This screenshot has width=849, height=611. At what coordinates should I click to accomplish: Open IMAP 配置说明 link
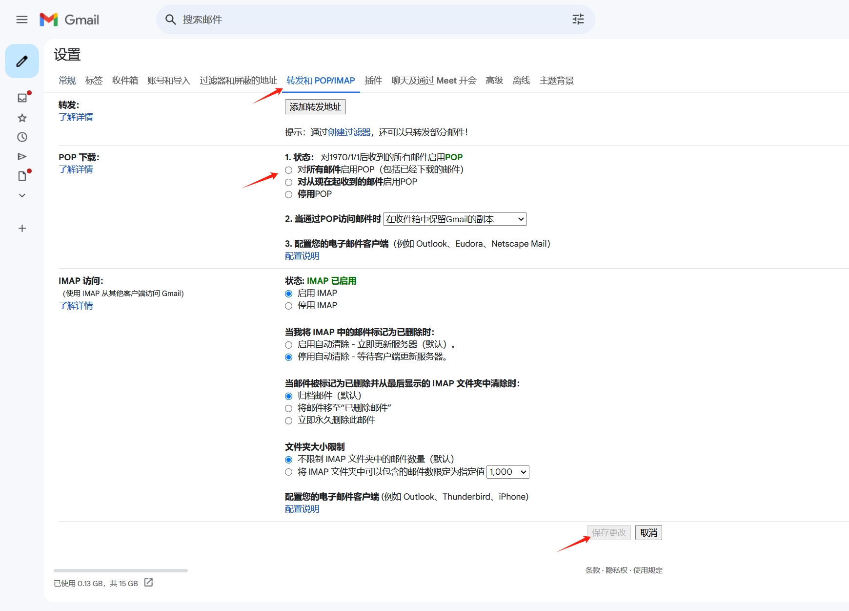(302, 509)
